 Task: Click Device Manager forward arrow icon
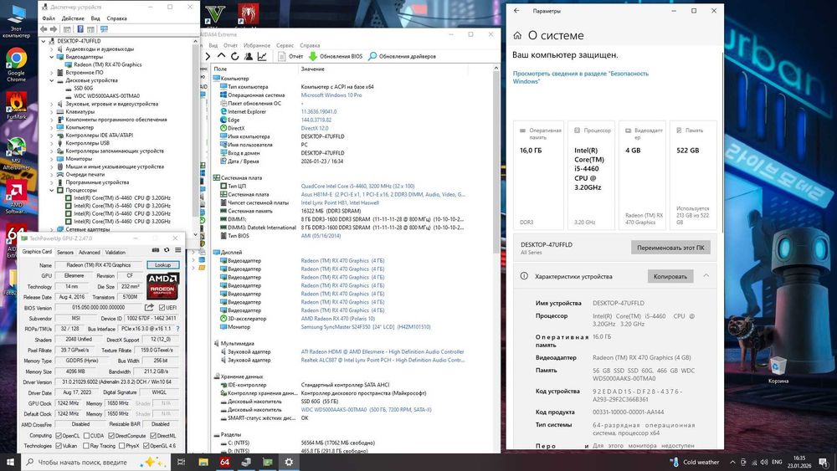54,28
